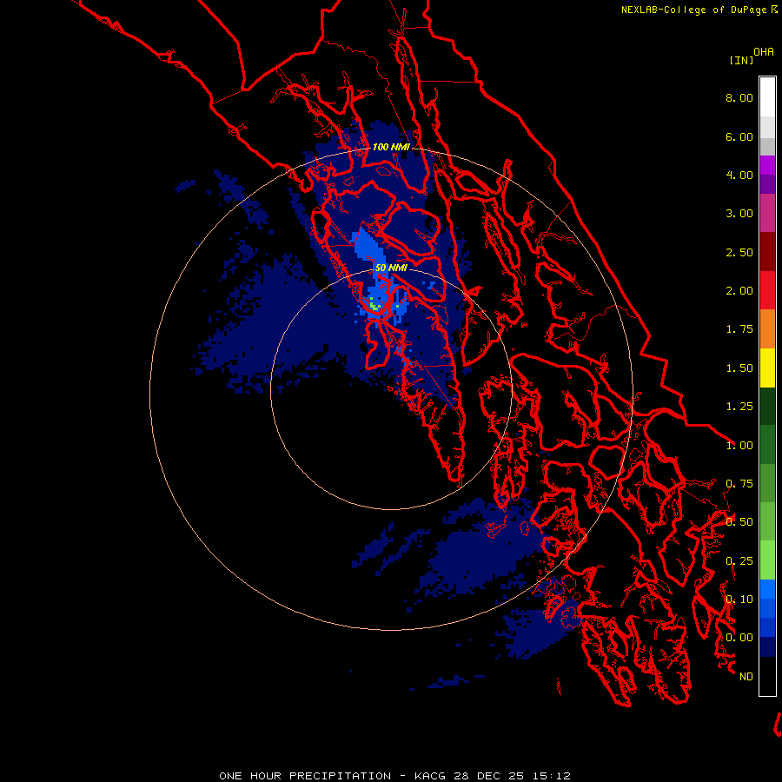Pick the orange legend swatch
Viewport: 782px width, 782px height.
pos(767,329)
